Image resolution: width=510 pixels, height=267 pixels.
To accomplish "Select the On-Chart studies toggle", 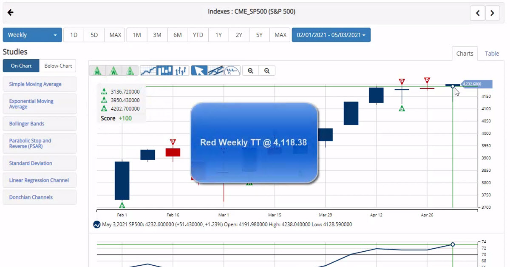I will [x=21, y=66].
